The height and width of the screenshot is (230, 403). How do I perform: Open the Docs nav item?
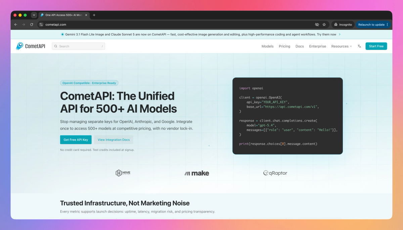click(x=300, y=46)
